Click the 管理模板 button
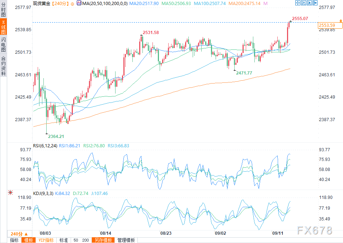The width and height of the screenshot is (343, 243). (126, 240)
